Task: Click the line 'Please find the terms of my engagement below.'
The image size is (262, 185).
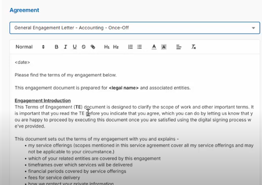Action: click(66, 75)
